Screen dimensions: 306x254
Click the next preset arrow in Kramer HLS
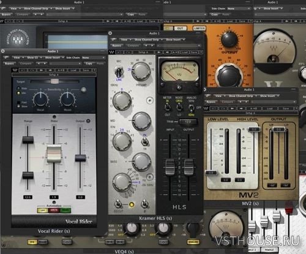[167, 53]
